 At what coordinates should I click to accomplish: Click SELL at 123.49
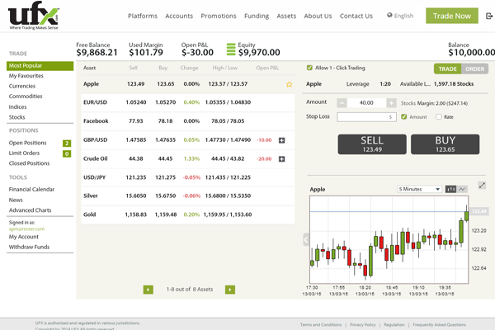coord(372,144)
